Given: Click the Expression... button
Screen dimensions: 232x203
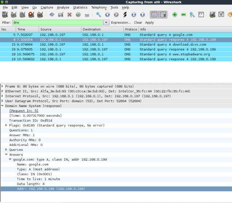Looking at the screenshot, I should (x=121, y=22).
